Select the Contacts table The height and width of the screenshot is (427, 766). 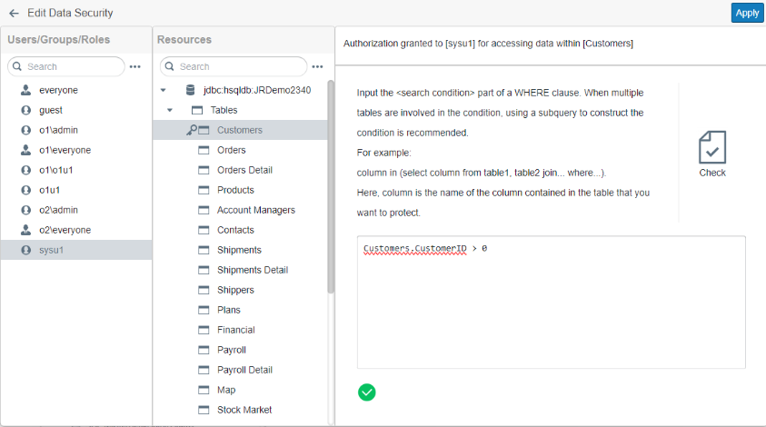[235, 230]
